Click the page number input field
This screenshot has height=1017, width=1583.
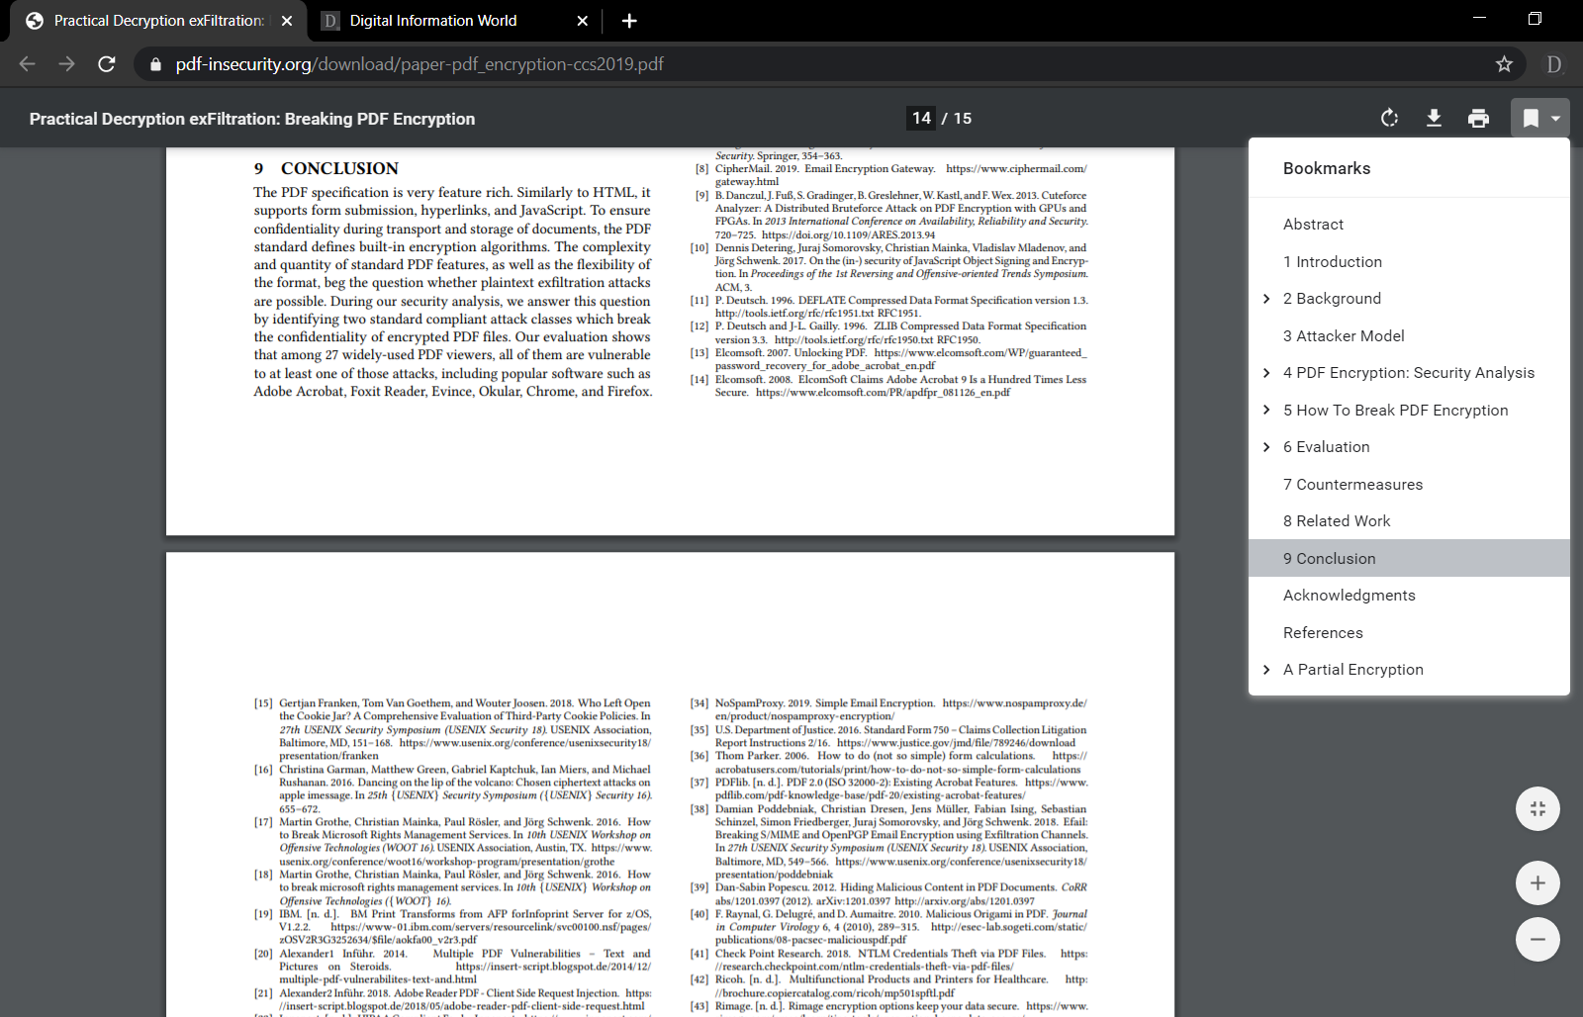coord(920,118)
